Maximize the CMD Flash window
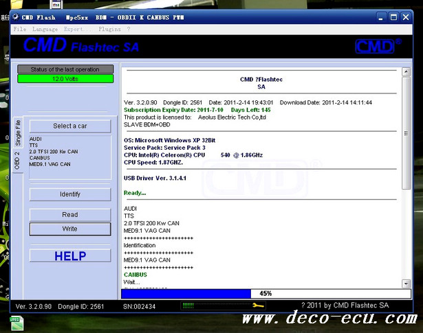 [x=393, y=17]
